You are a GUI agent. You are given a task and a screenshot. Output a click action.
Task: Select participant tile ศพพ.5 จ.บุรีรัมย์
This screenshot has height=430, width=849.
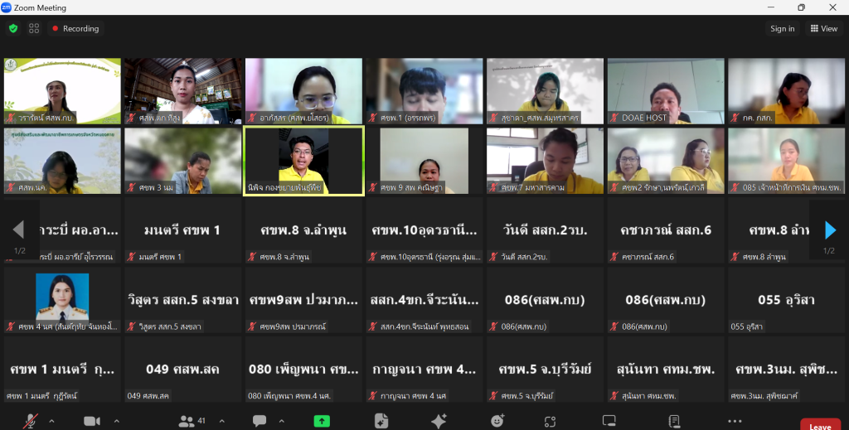tap(545, 370)
